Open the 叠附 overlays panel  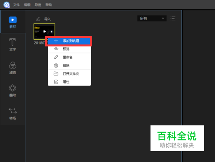pos(12,90)
